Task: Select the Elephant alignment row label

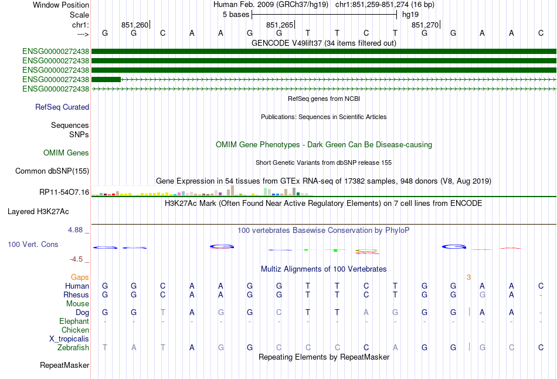Action: point(74,322)
